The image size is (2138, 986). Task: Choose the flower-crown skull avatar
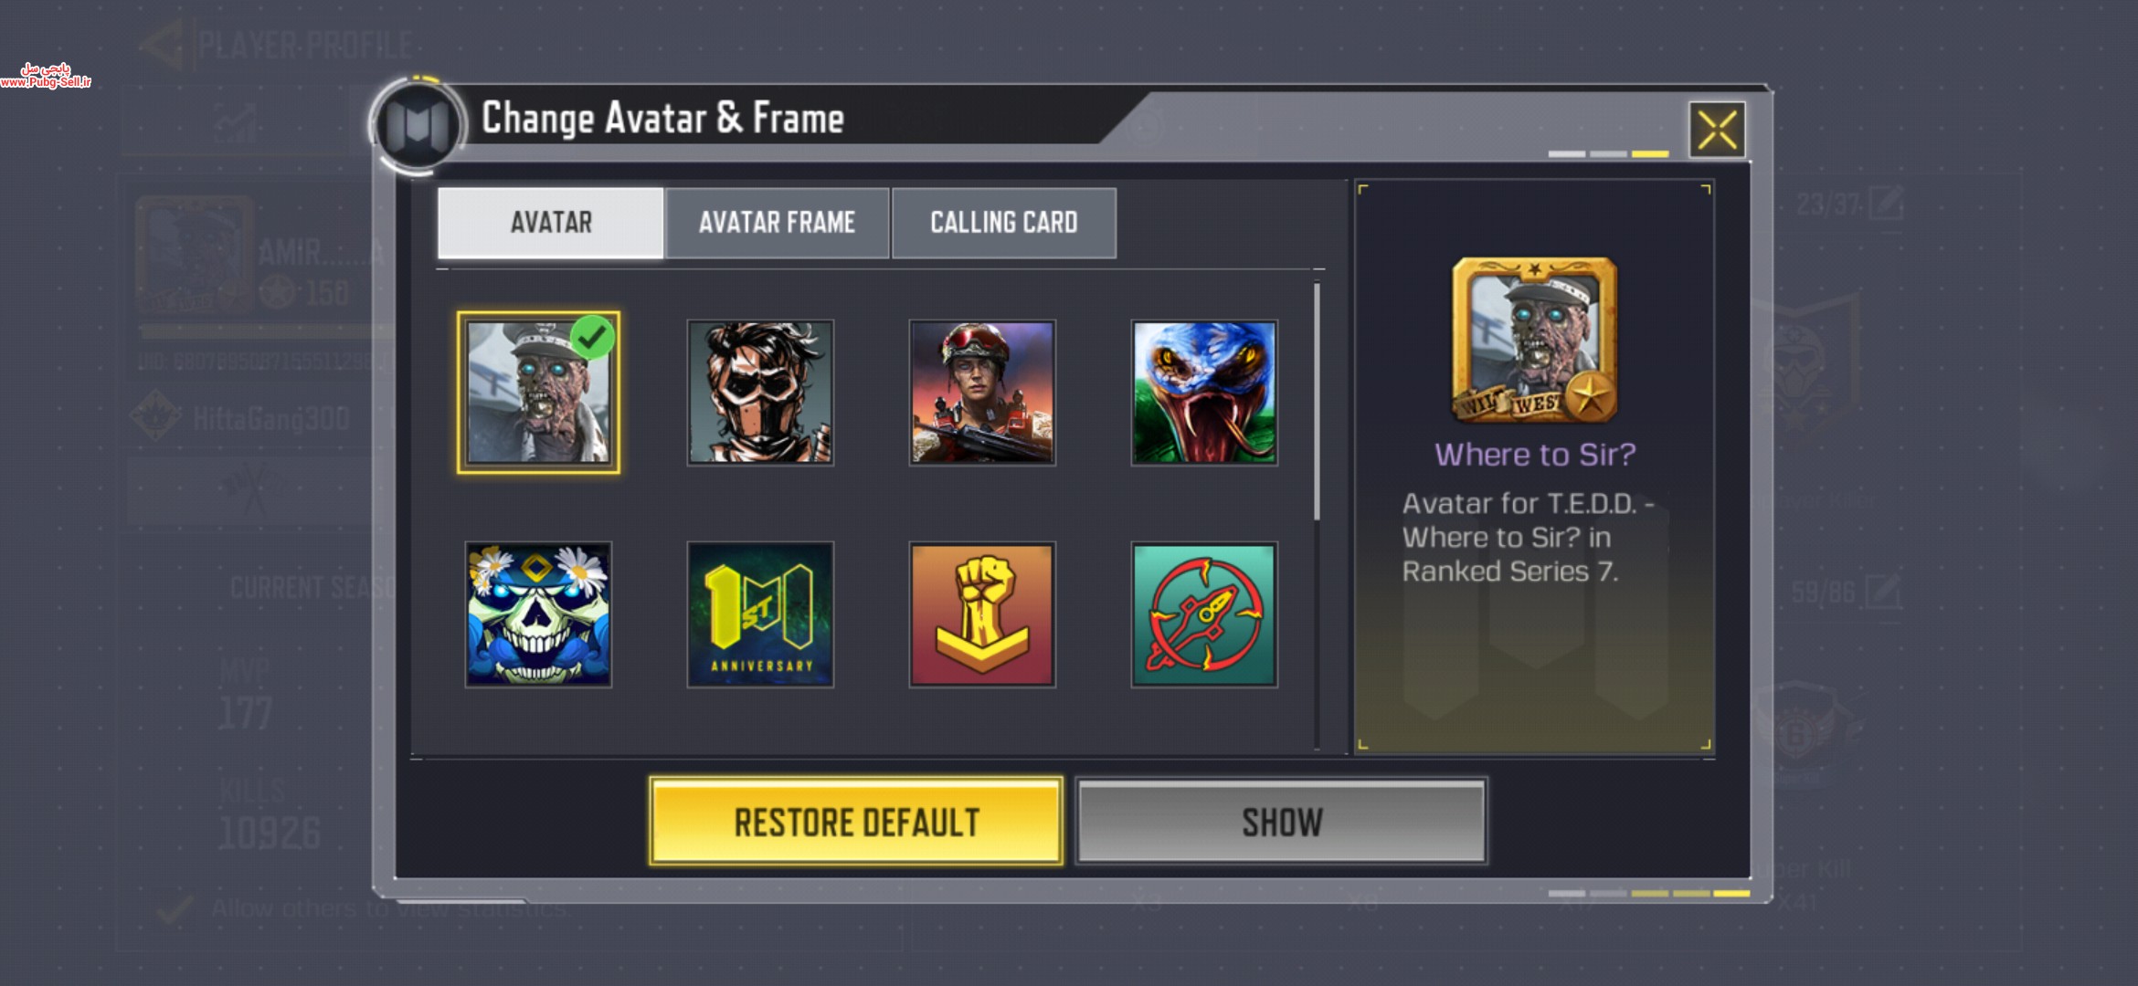tap(538, 614)
